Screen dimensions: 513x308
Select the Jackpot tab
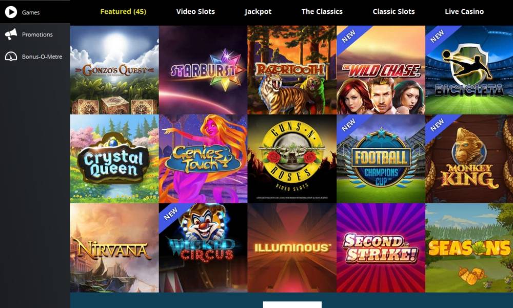point(258,12)
